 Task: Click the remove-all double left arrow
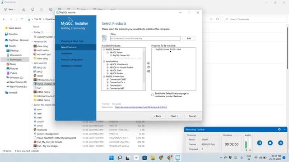pyautogui.click(x=149, y=71)
